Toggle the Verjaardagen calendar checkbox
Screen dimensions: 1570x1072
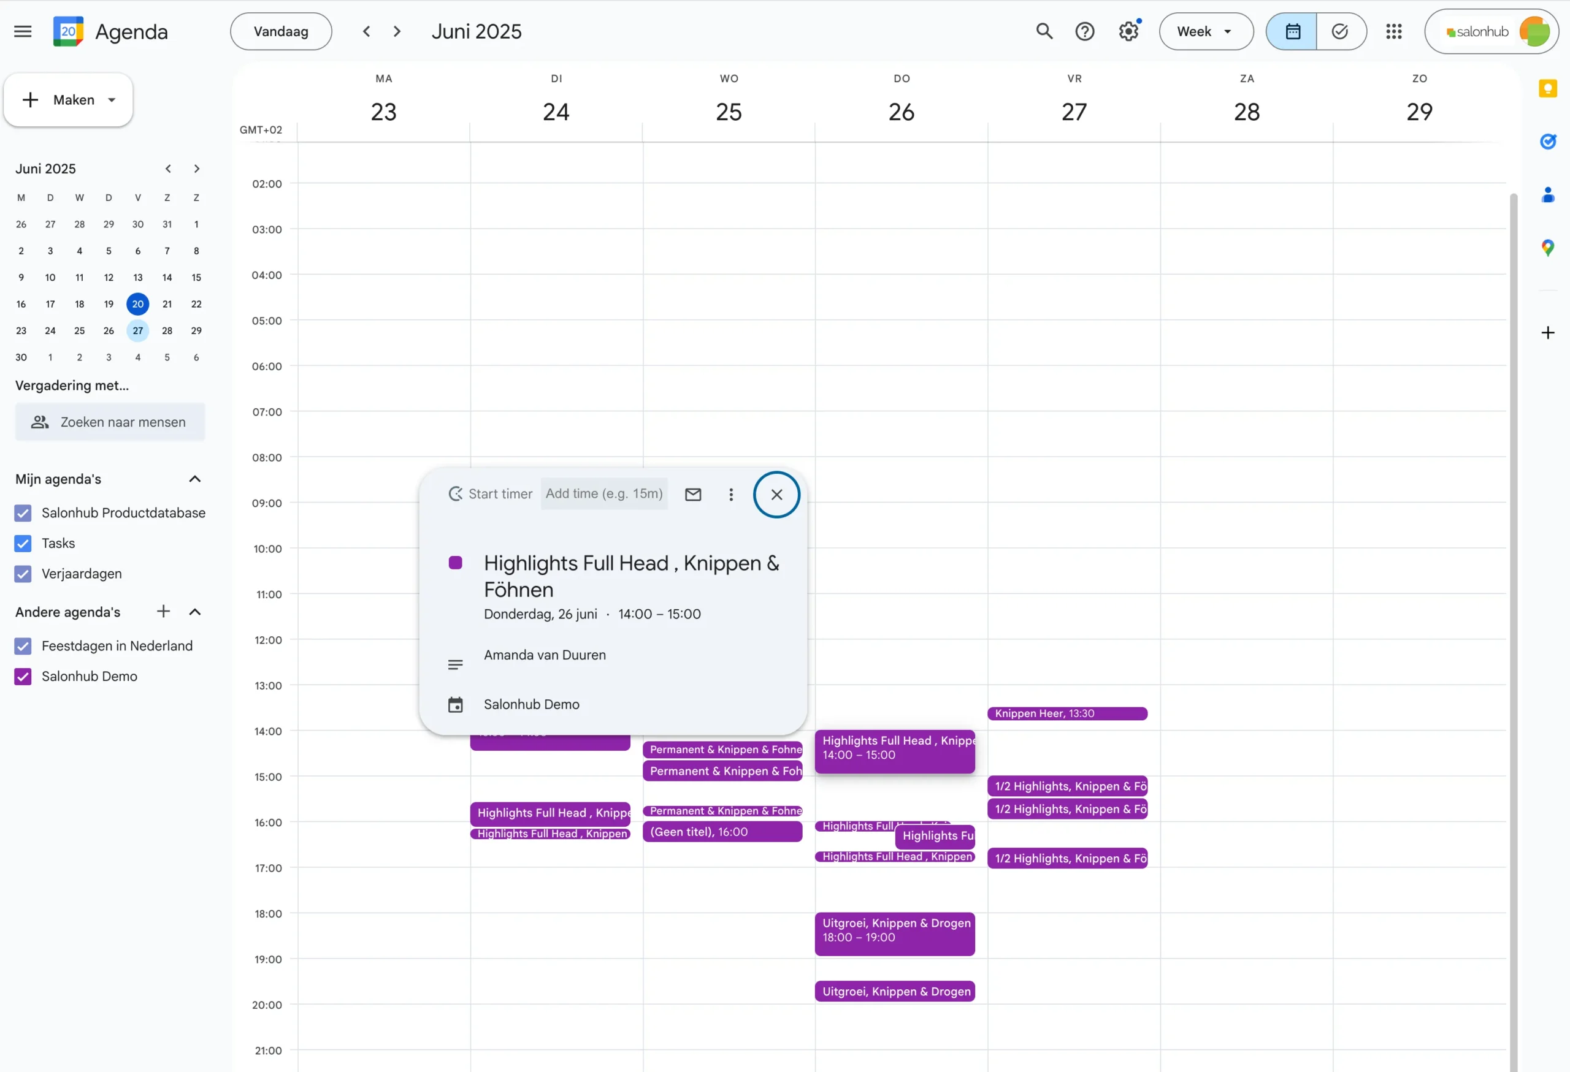(x=23, y=574)
